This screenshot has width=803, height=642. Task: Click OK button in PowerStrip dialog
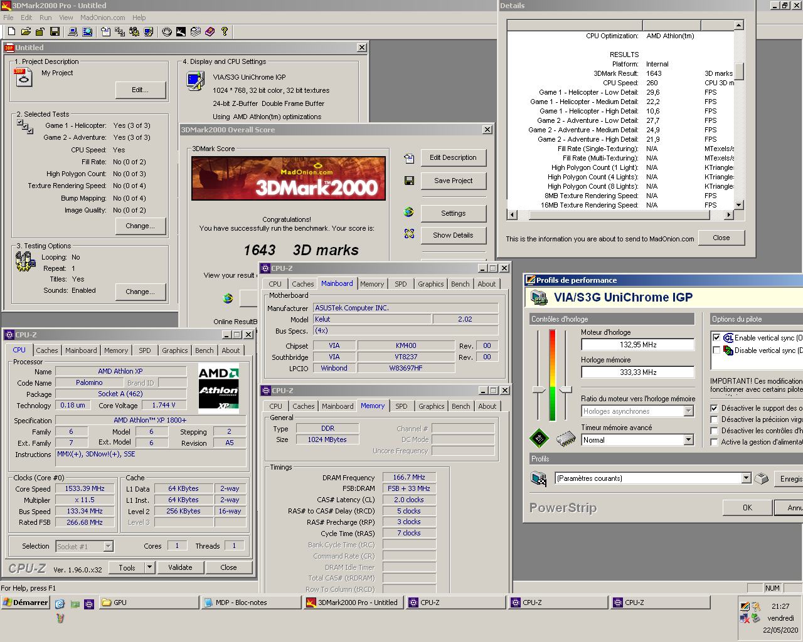(747, 507)
